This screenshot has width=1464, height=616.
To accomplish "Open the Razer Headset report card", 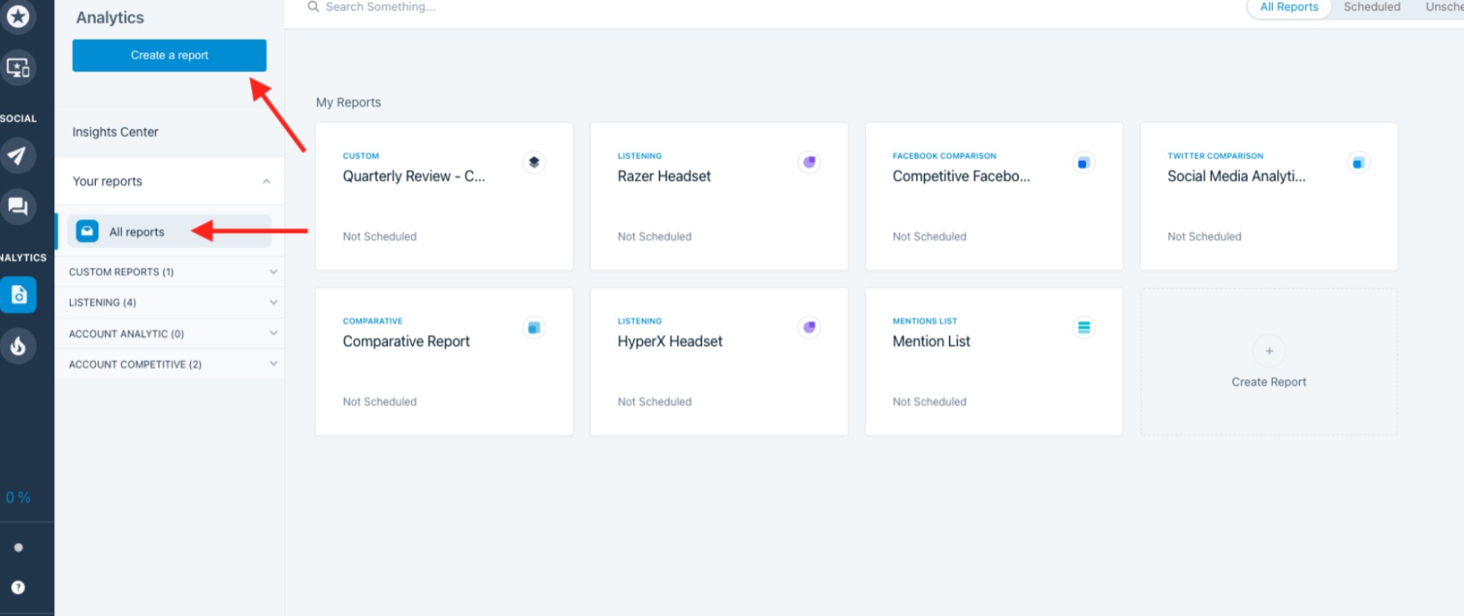I will 719,197.
